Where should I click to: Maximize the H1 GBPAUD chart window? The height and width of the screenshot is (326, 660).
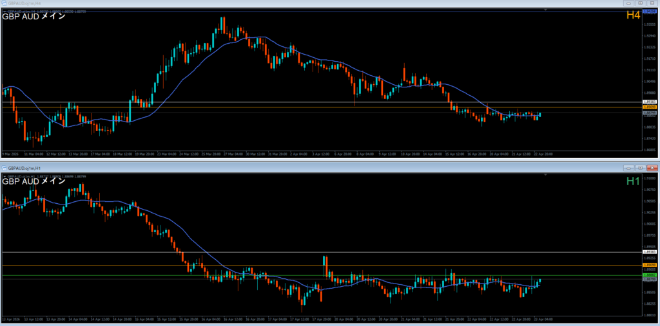(639, 168)
